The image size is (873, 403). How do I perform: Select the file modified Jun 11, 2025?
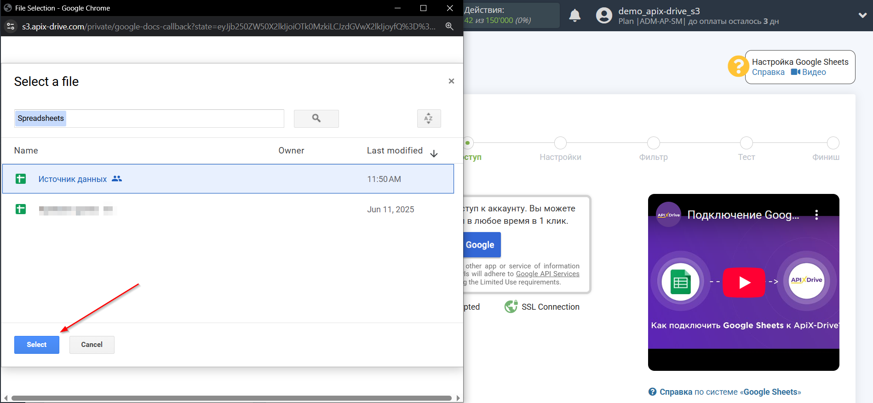tap(228, 209)
